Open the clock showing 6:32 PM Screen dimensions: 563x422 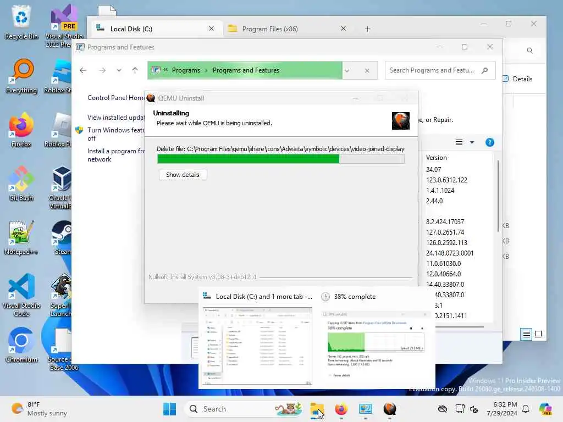click(x=501, y=409)
